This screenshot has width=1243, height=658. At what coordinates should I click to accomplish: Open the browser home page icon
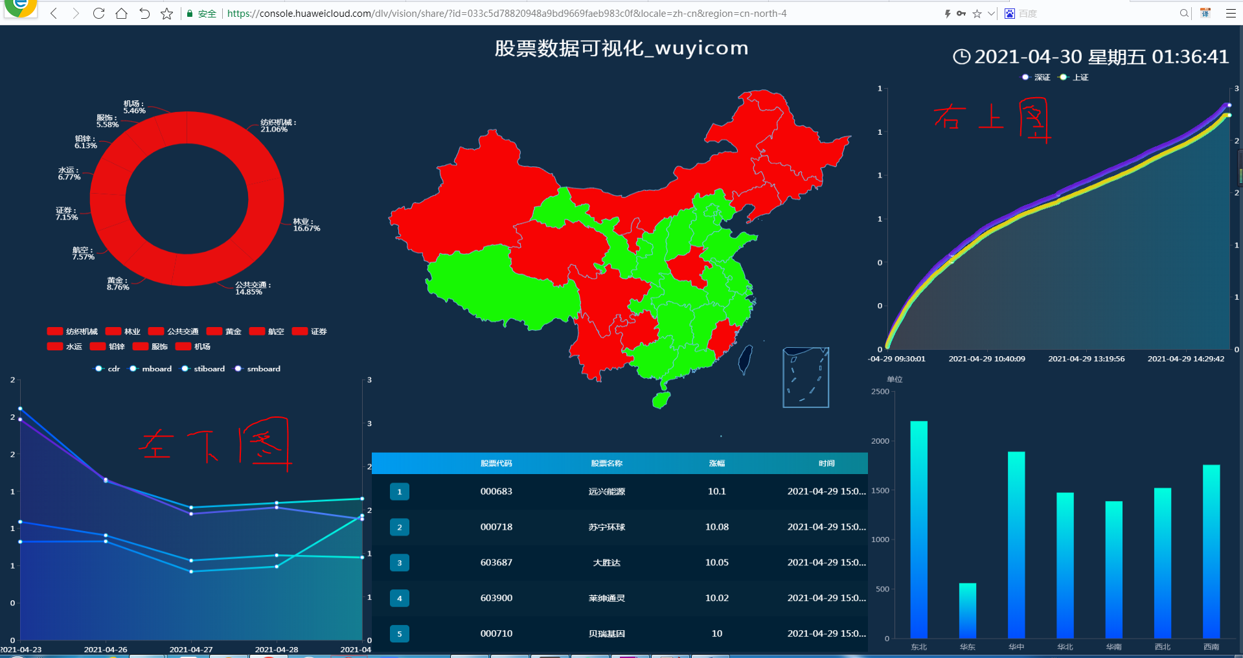click(x=121, y=13)
